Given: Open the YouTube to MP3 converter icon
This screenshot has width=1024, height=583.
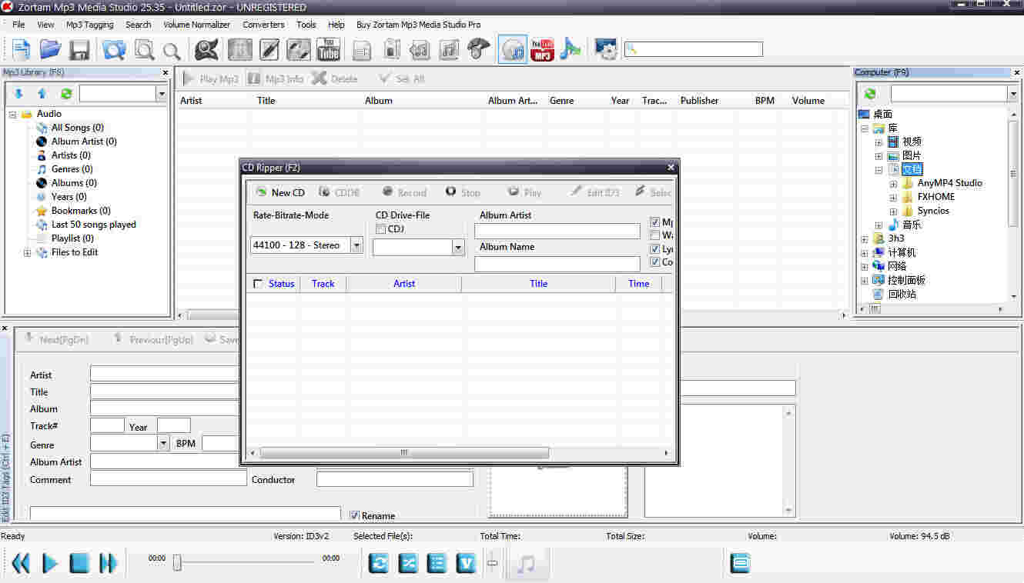Looking at the screenshot, I should pyautogui.click(x=542, y=49).
